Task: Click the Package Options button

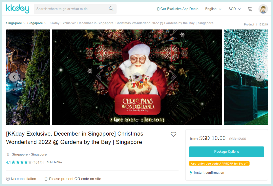Action: pos(226,152)
